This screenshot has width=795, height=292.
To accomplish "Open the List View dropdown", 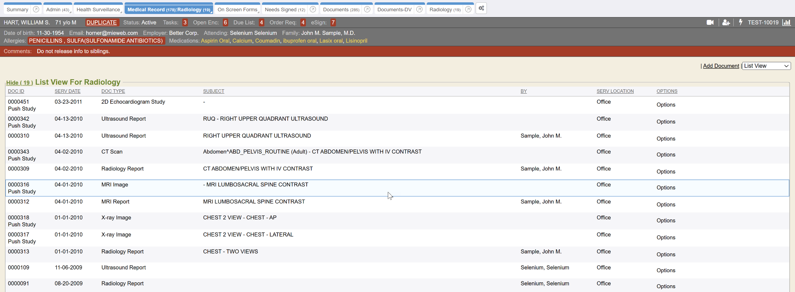I will pos(766,66).
